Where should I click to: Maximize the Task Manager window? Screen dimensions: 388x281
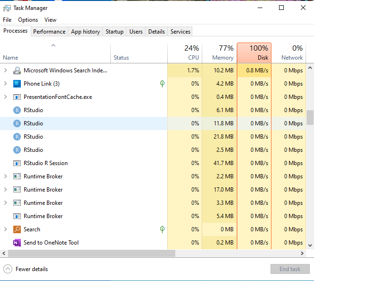pyautogui.click(x=281, y=8)
